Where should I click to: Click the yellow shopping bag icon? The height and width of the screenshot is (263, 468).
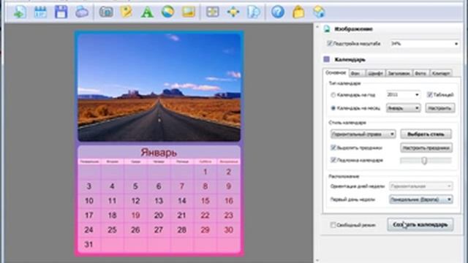click(298, 12)
